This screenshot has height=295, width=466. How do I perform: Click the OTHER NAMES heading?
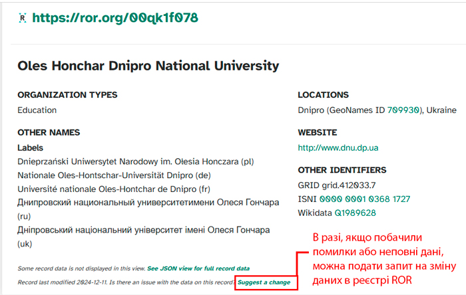click(x=49, y=132)
